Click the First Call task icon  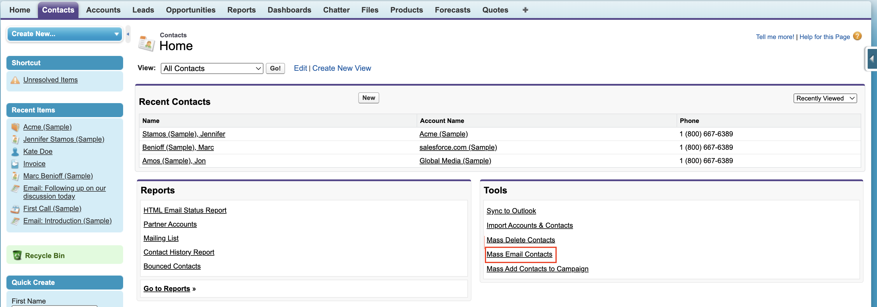tap(15, 209)
